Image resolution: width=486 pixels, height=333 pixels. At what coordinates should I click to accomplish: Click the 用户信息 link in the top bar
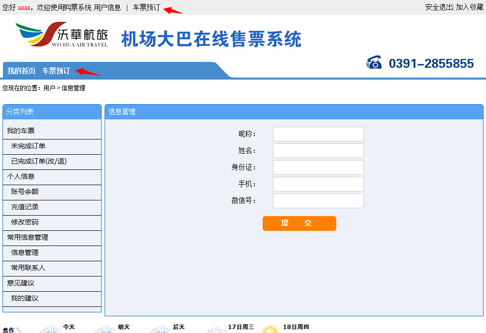click(107, 7)
